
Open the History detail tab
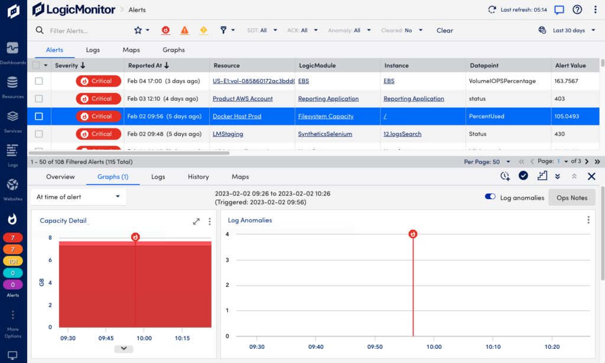pyautogui.click(x=199, y=177)
